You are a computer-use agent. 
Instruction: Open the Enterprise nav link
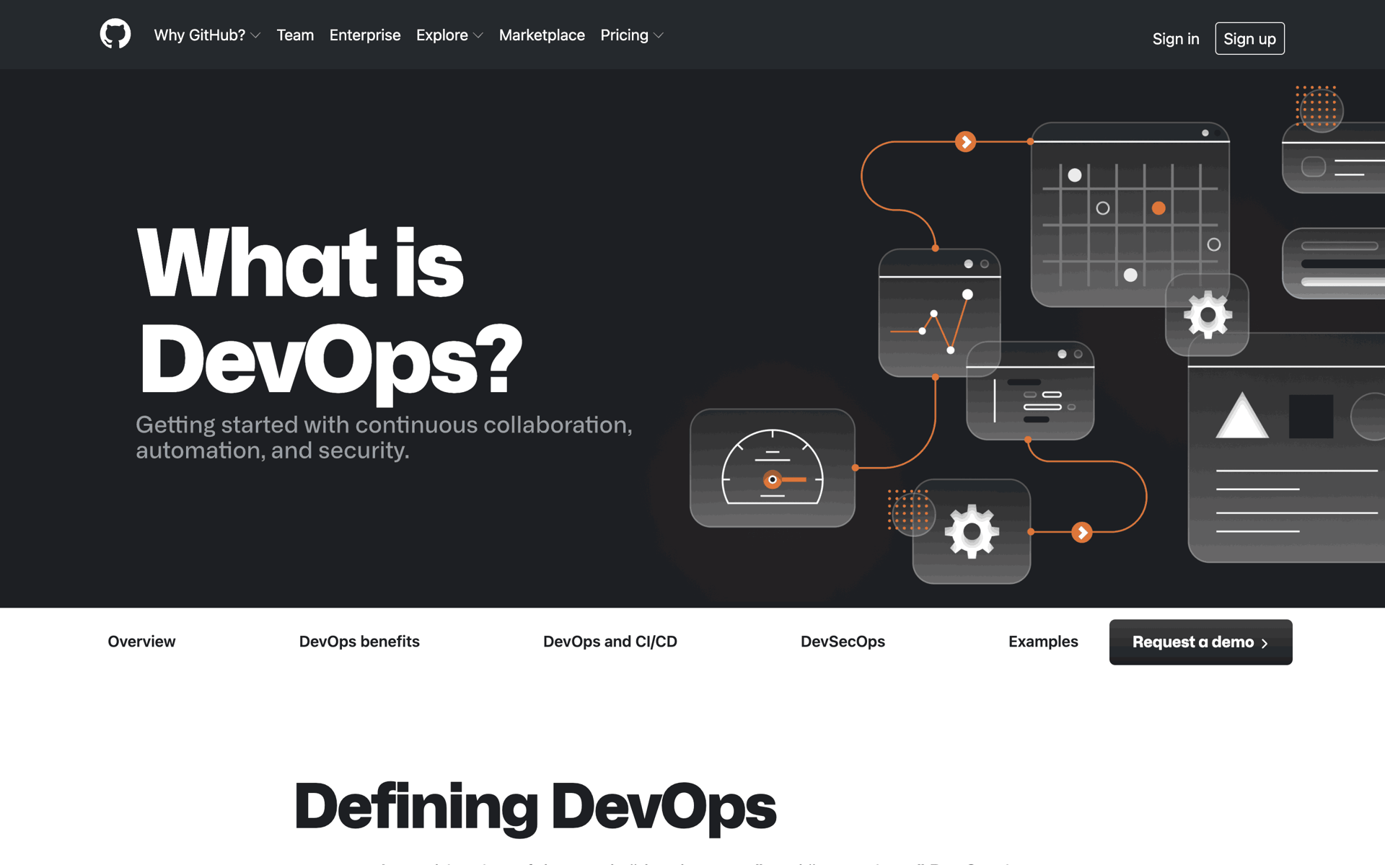click(x=365, y=35)
